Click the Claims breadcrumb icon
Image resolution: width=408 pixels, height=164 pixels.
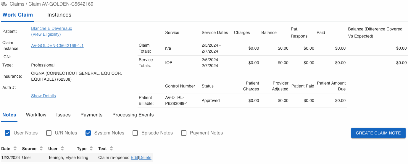[x=4, y=4]
